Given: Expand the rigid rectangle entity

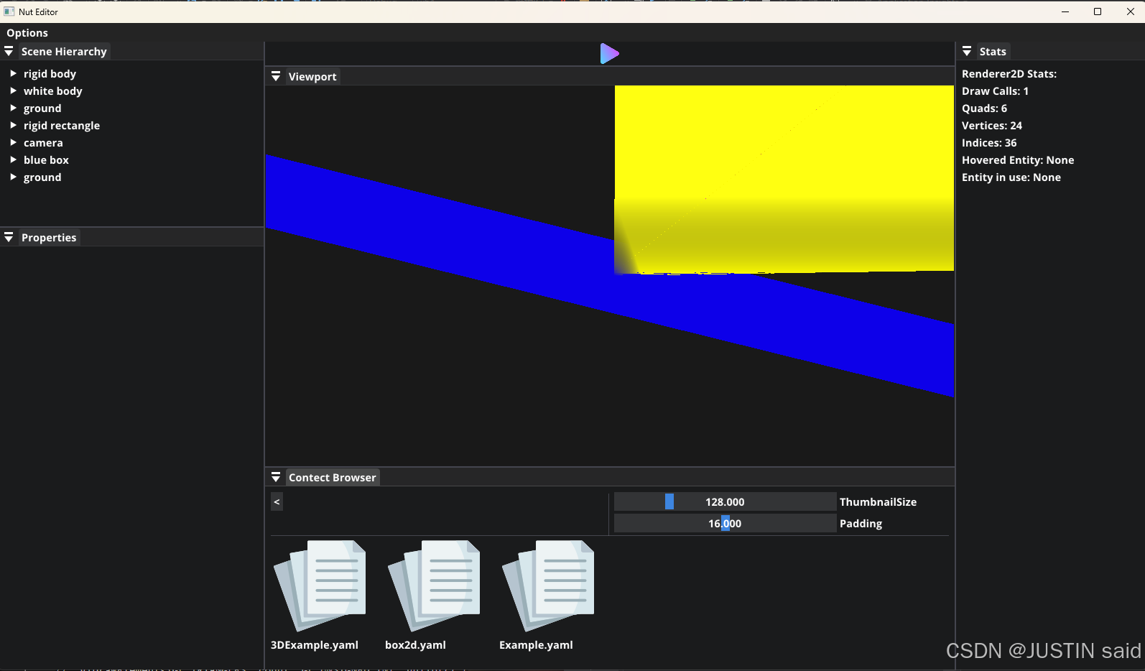Looking at the screenshot, I should [13, 126].
